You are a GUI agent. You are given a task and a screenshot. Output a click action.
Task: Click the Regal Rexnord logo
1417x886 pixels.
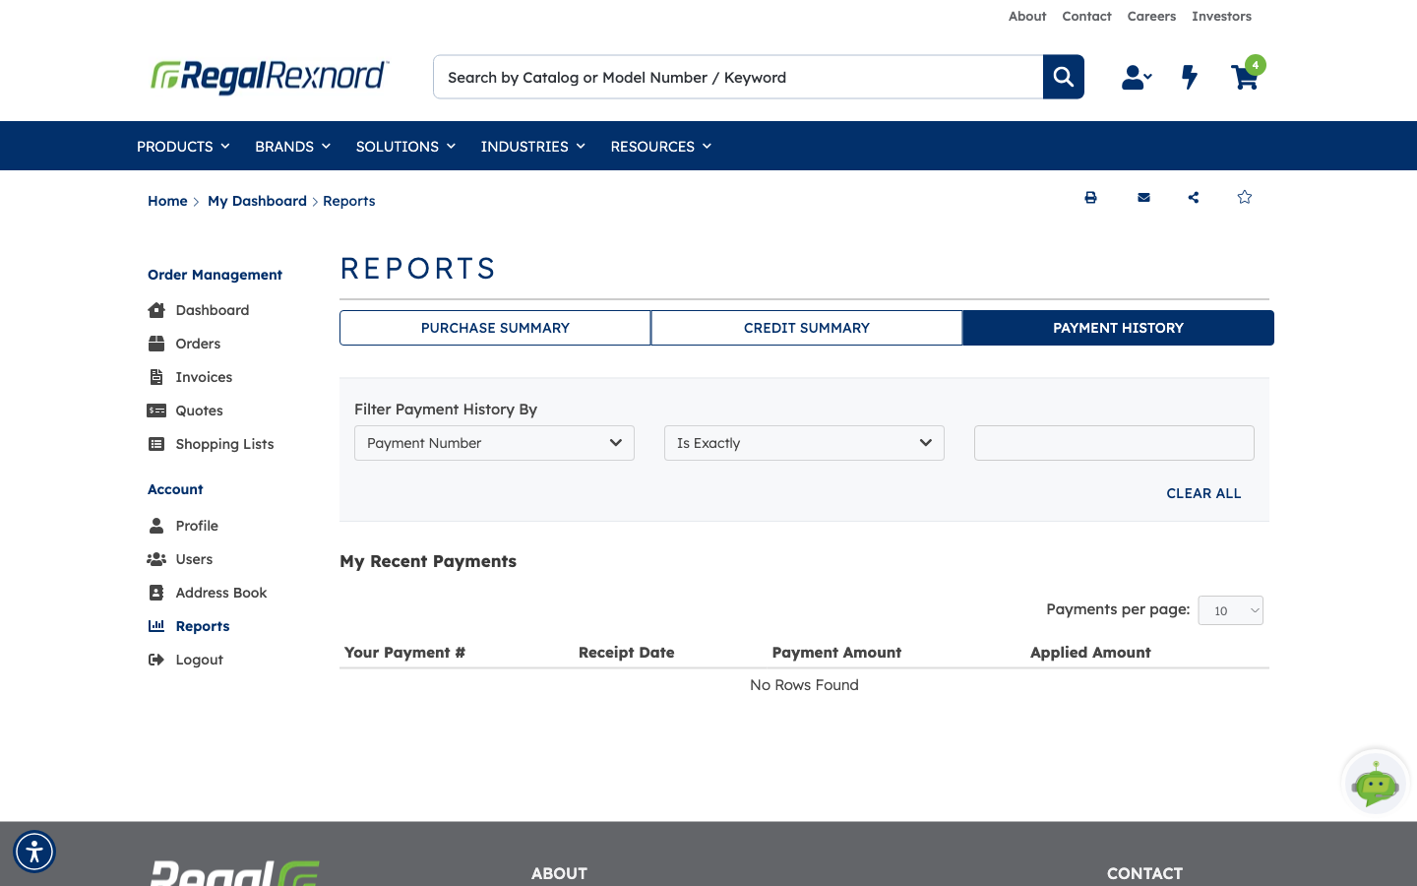click(x=270, y=76)
